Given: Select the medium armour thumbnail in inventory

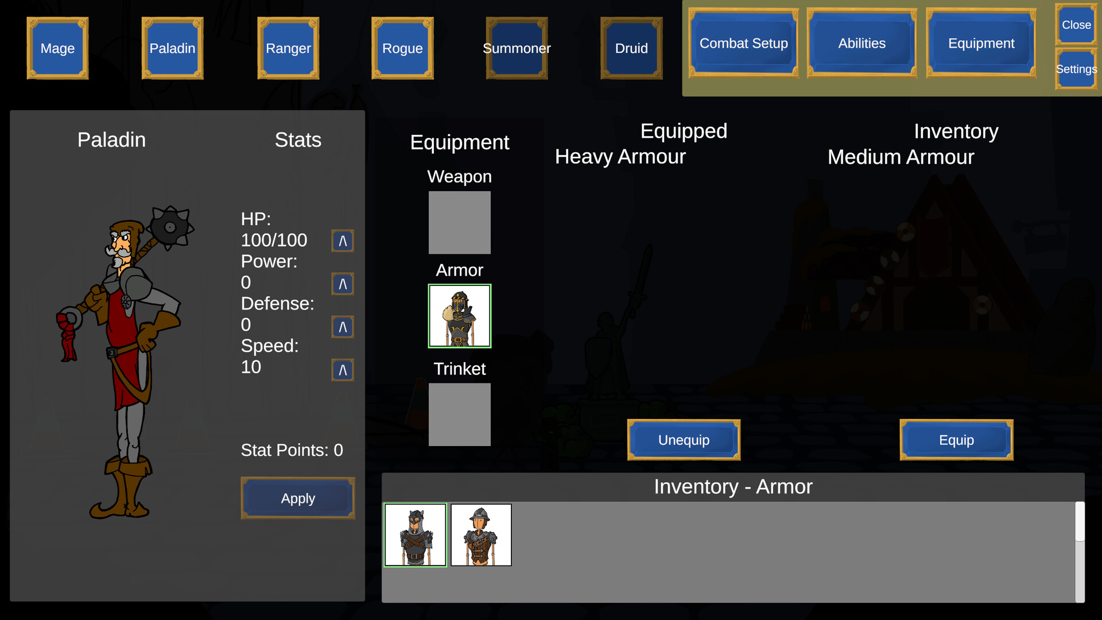Looking at the screenshot, I should 481,534.
